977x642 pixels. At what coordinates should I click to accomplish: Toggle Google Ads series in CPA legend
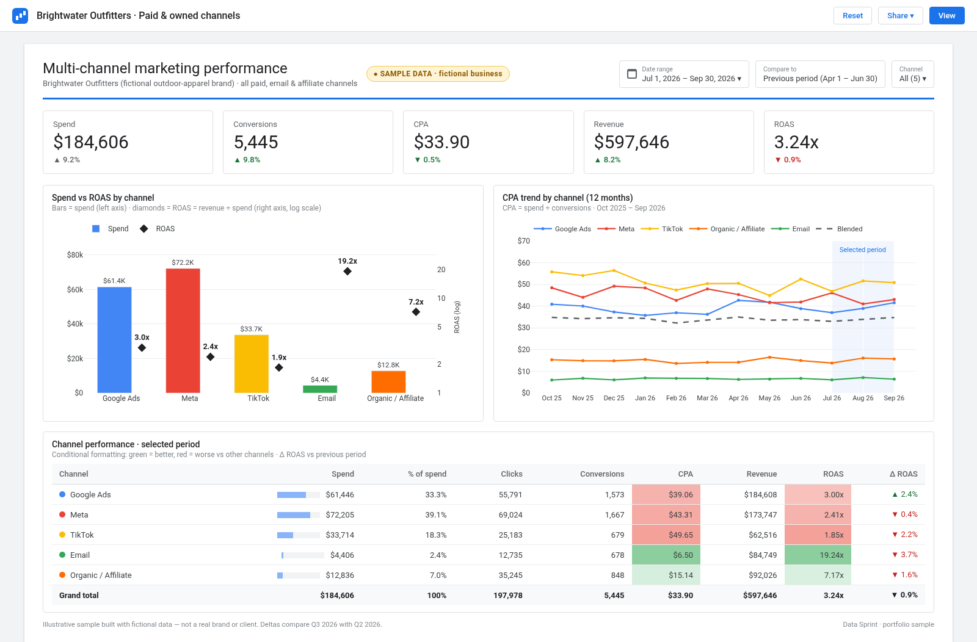(x=562, y=229)
